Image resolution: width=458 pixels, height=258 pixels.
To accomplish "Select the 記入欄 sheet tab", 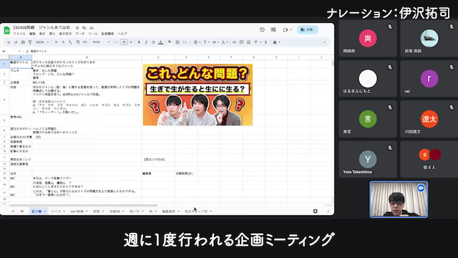I will click(39, 211).
